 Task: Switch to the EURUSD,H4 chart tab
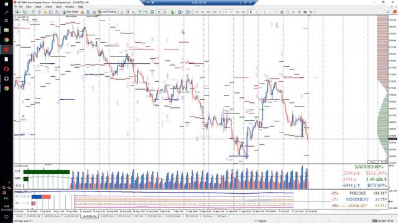[x=34, y=216]
